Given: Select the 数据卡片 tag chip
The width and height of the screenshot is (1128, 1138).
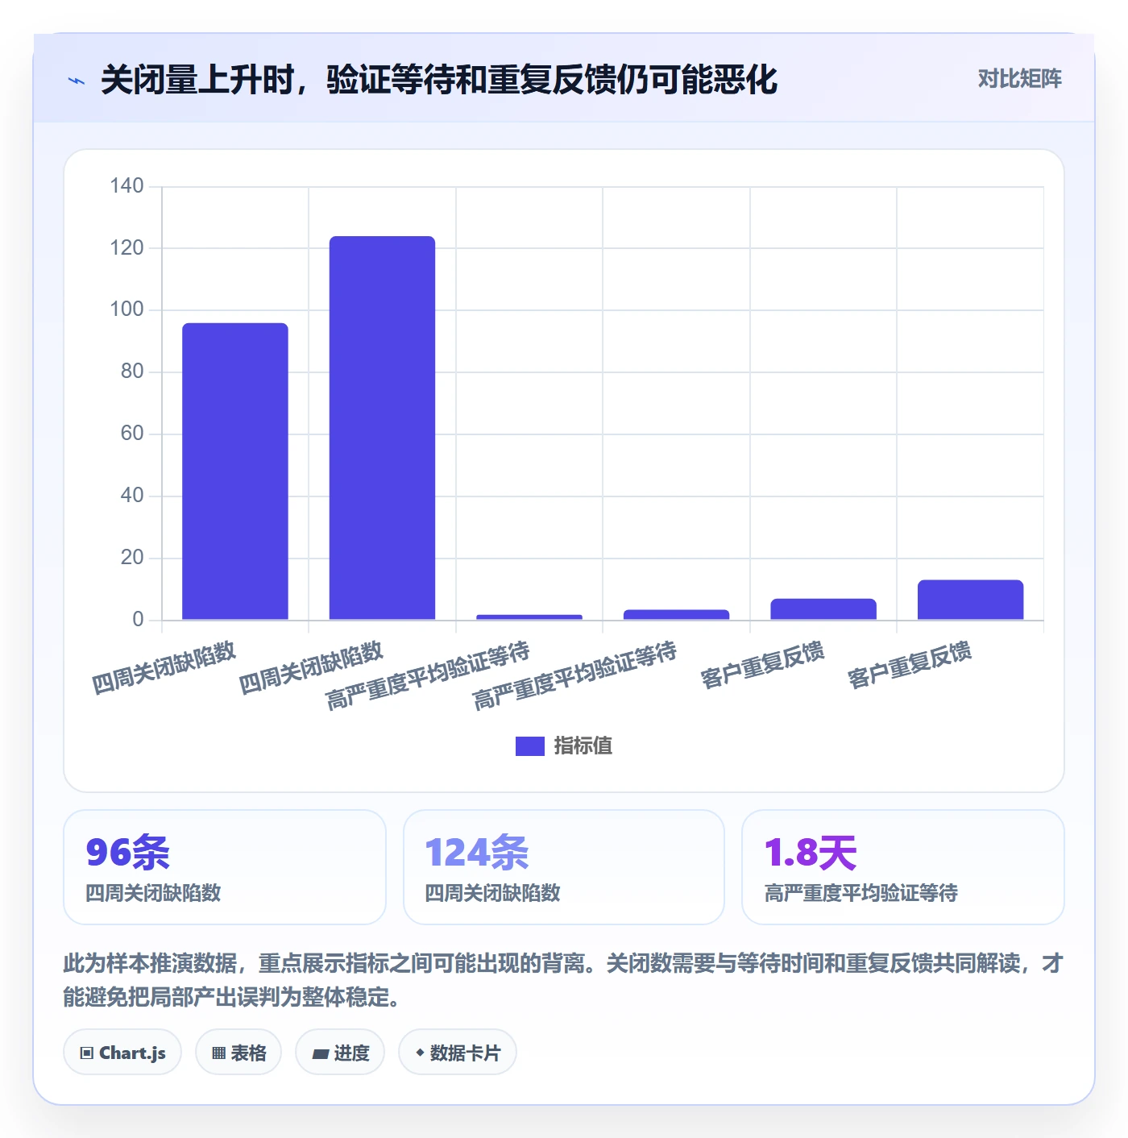Looking at the screenshot, I should [457, 1053].
